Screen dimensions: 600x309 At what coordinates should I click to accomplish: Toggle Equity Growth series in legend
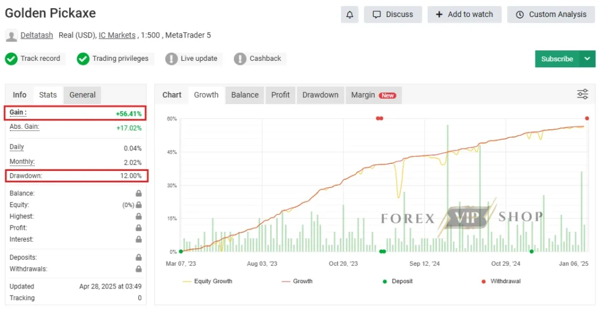[x=208, y=281]
